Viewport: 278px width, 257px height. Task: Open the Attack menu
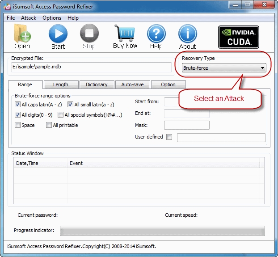coord(29,18)
